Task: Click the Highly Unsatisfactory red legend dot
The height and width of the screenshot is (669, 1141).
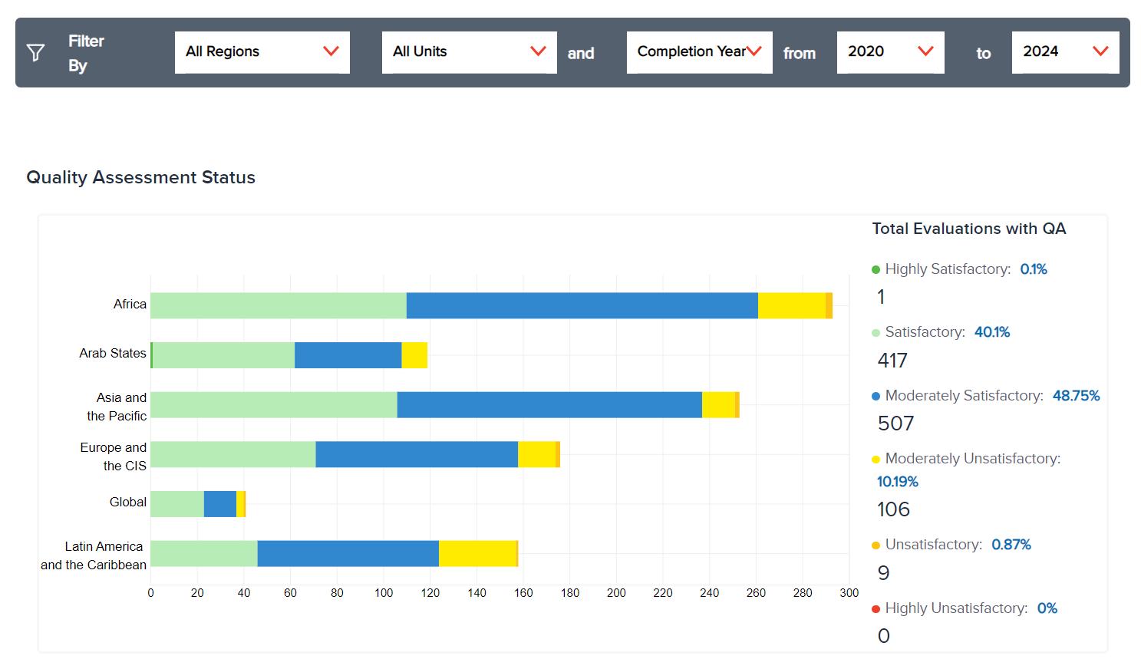Action: click(x=876, y=609)
